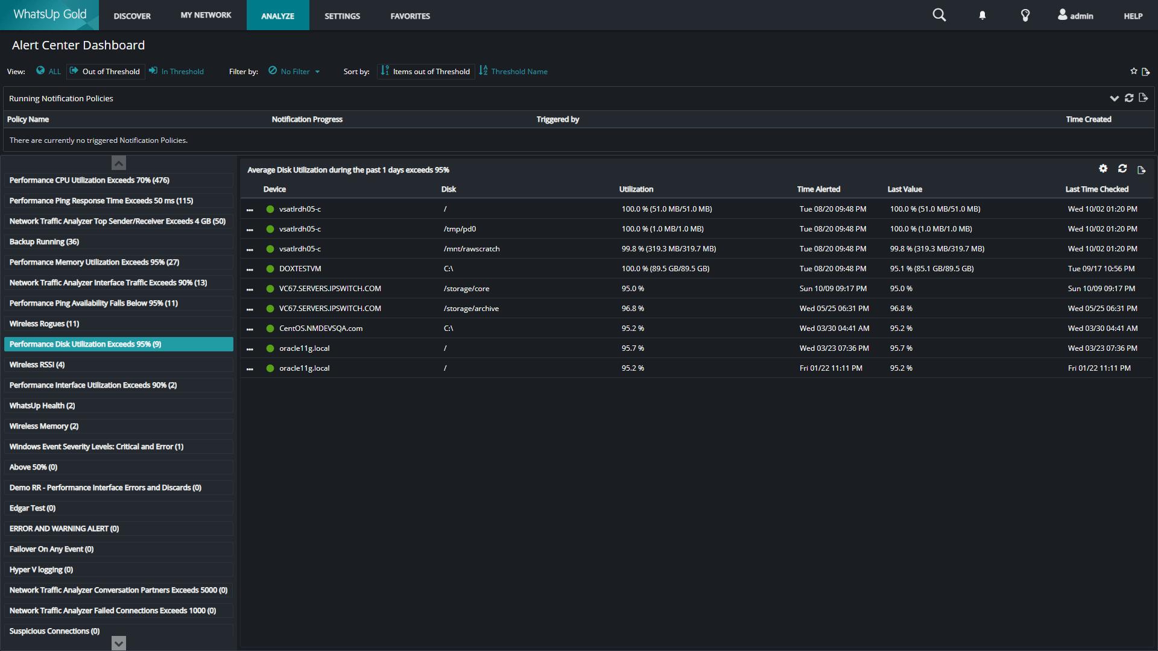Screen dimensions: 1158x651
Task: Switch view to ALL thresholds
Action: coord(49,71)
